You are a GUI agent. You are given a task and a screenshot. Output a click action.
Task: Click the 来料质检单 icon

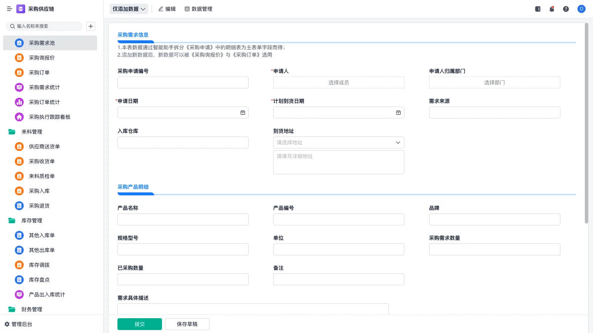(19, 176)
